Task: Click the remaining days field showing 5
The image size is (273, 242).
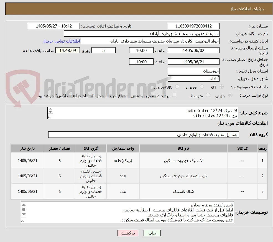Action: (103, 50)
